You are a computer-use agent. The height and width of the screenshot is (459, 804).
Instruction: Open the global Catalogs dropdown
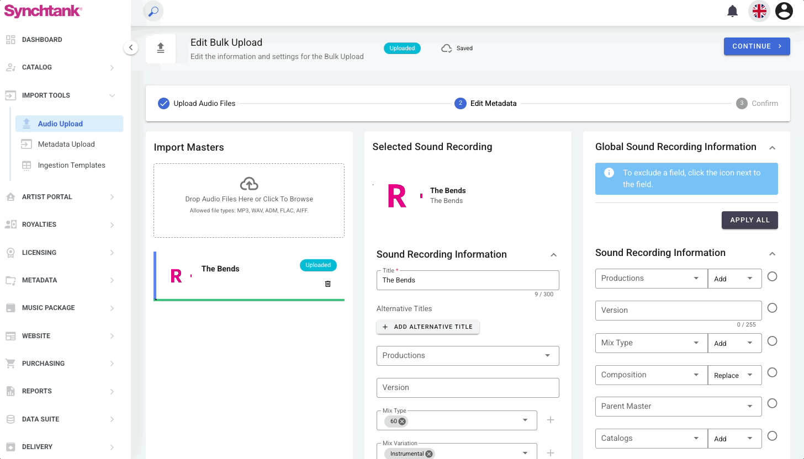pyautogui.click(x=652, y=439)
